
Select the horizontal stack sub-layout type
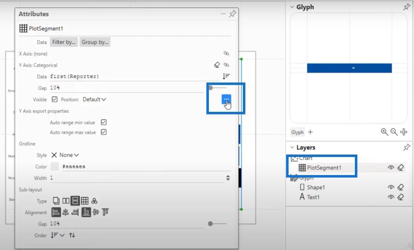coord(66,201)
